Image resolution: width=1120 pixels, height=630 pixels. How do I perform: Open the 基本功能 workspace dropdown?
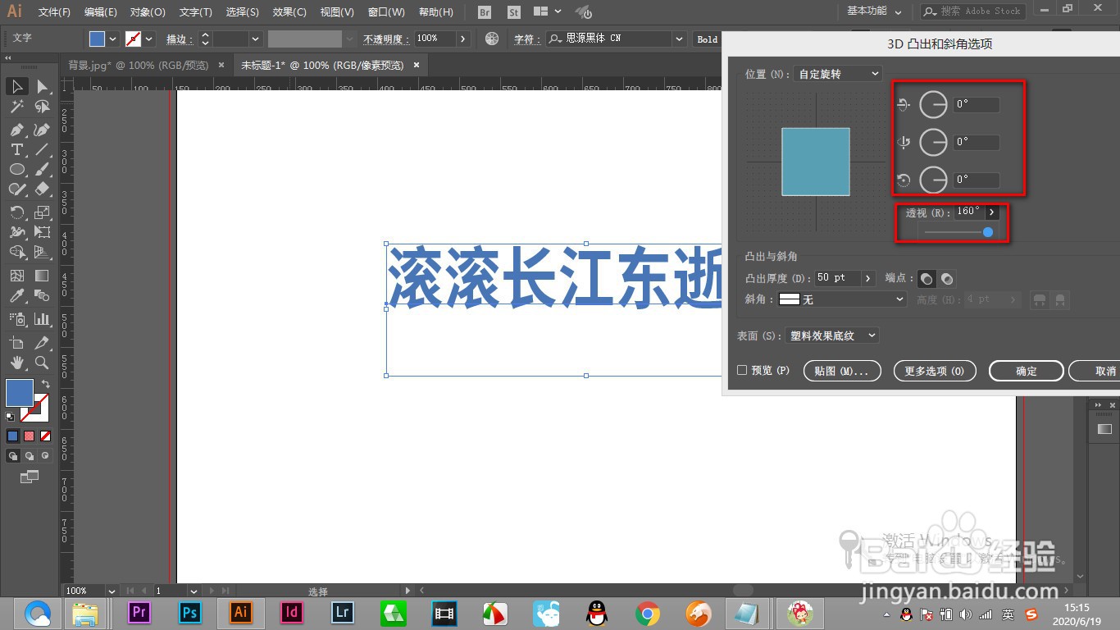click(874, 11)
